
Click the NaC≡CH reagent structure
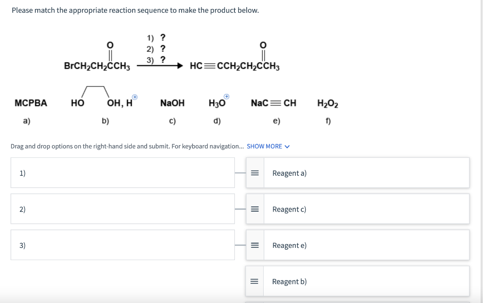[x=274, y=103]
